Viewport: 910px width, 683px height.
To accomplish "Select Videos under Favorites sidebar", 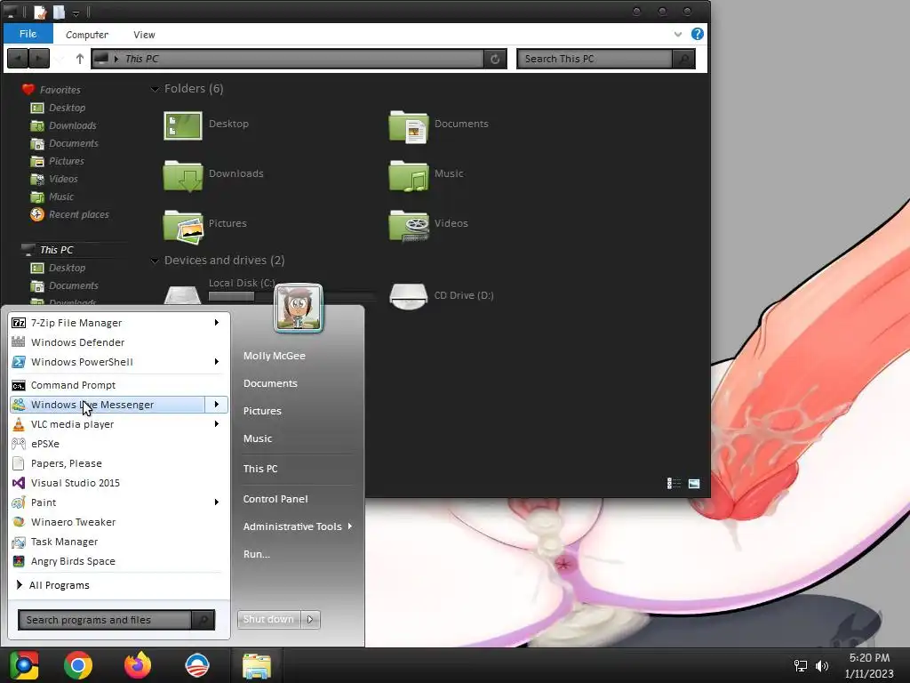I will coord(54,180).
